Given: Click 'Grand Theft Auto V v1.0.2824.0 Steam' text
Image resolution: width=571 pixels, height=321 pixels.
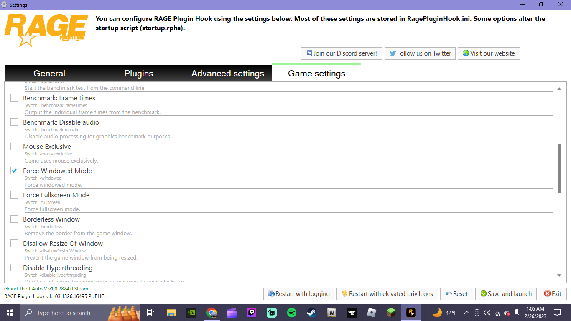Looking at the screenshot, I should point(46,289).
